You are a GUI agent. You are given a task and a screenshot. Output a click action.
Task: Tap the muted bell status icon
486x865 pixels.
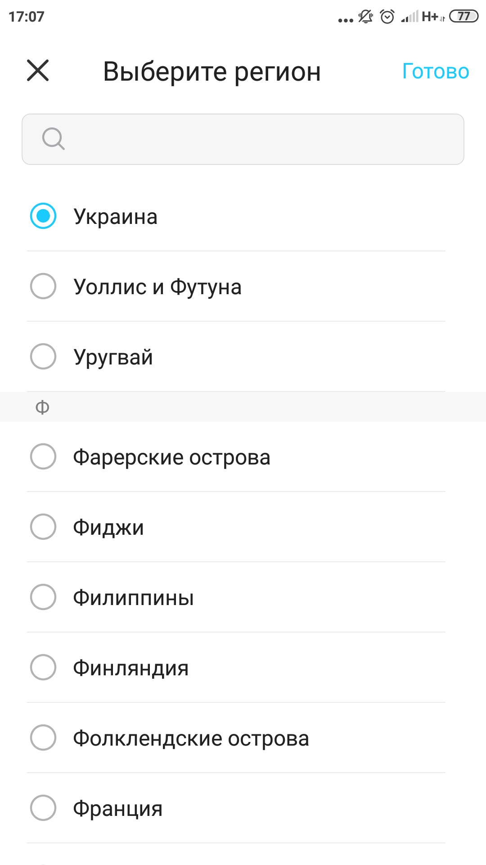click(x=365, y=17)
